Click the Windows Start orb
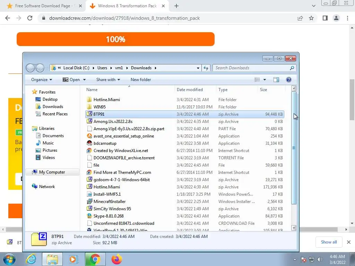Image resolution: width=355 pixels, height=266 pixels. [x=9, y=259]
